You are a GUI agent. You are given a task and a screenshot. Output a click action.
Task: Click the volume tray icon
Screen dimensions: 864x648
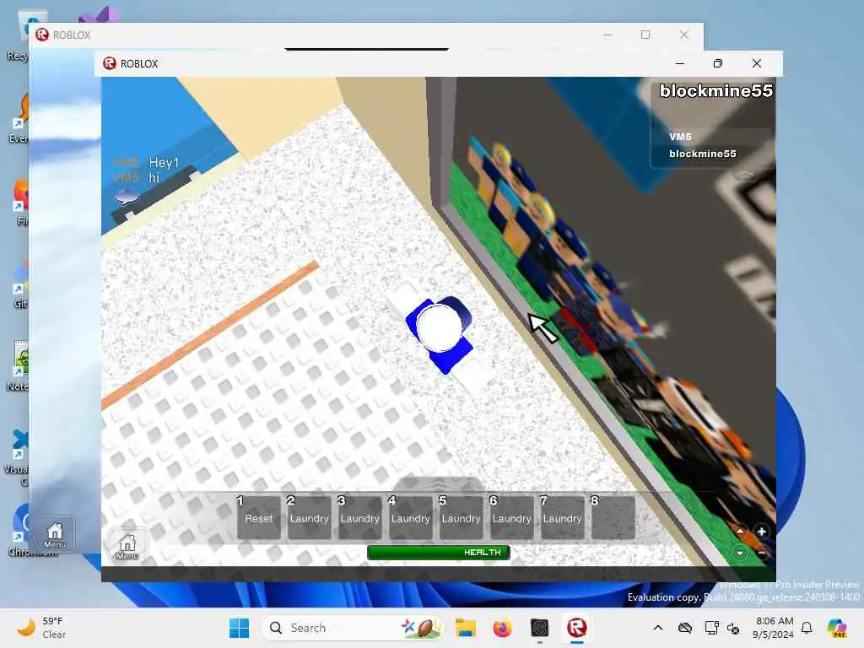[733, 628]
